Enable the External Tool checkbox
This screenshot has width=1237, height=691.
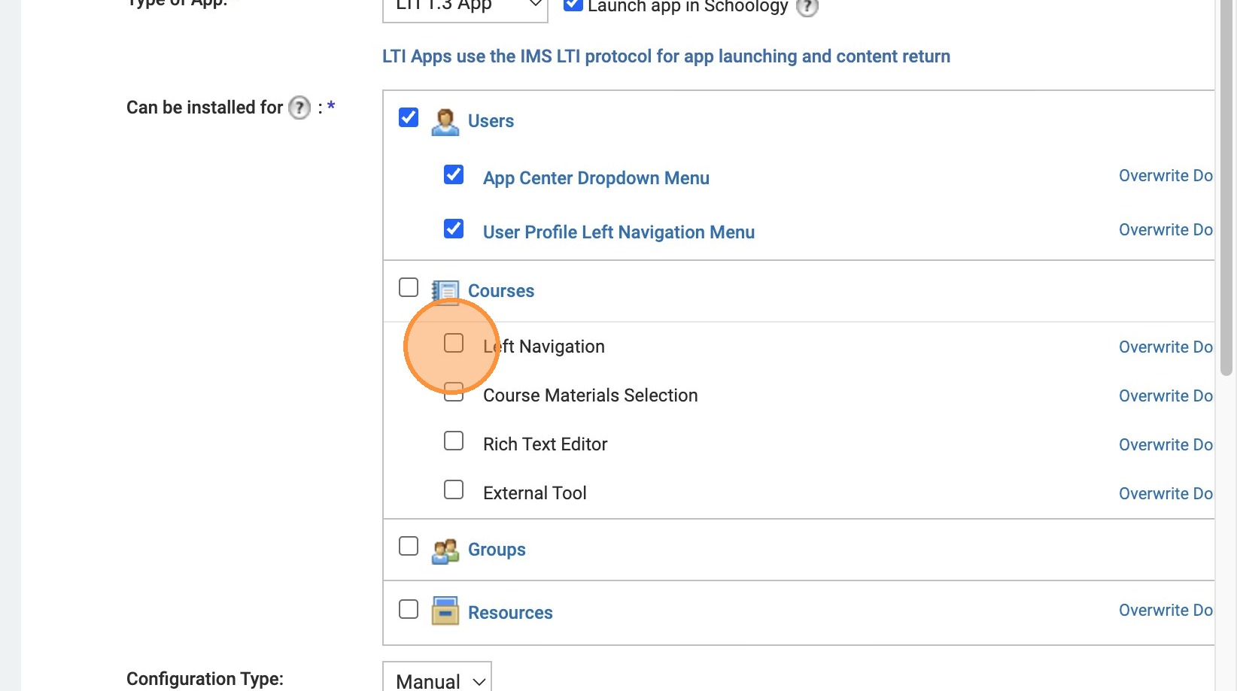(x=454, y=489)
